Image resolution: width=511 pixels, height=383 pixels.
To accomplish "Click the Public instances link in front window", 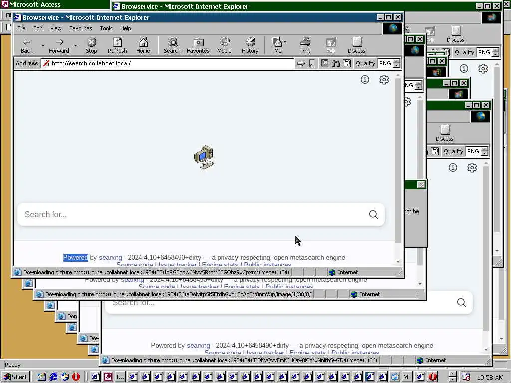I will (267, 265).
